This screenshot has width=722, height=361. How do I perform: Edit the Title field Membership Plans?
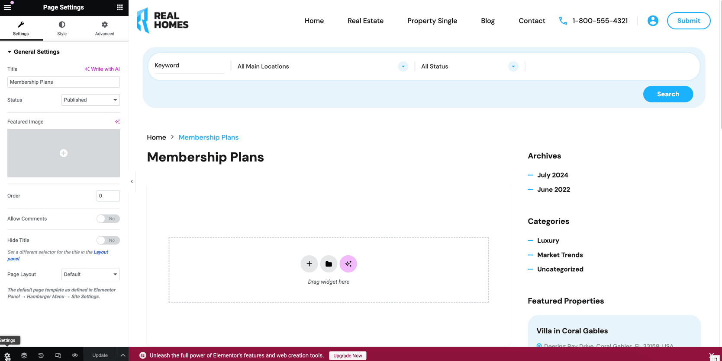[x=64, y=82]
